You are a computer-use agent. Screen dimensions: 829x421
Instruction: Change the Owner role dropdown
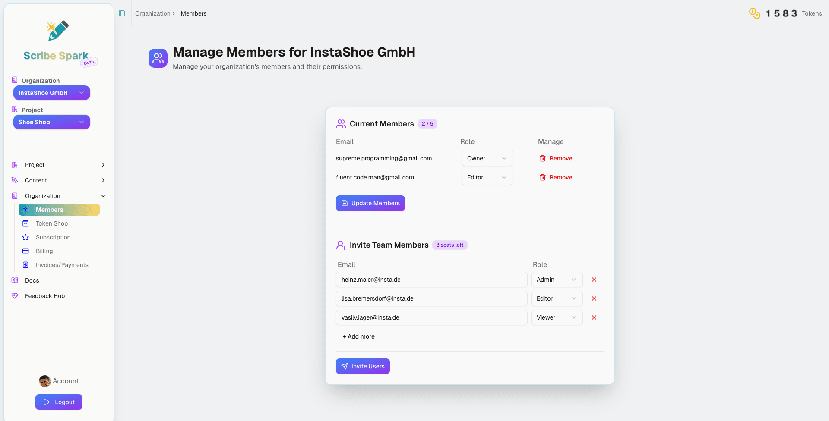(x=487, y=158)
